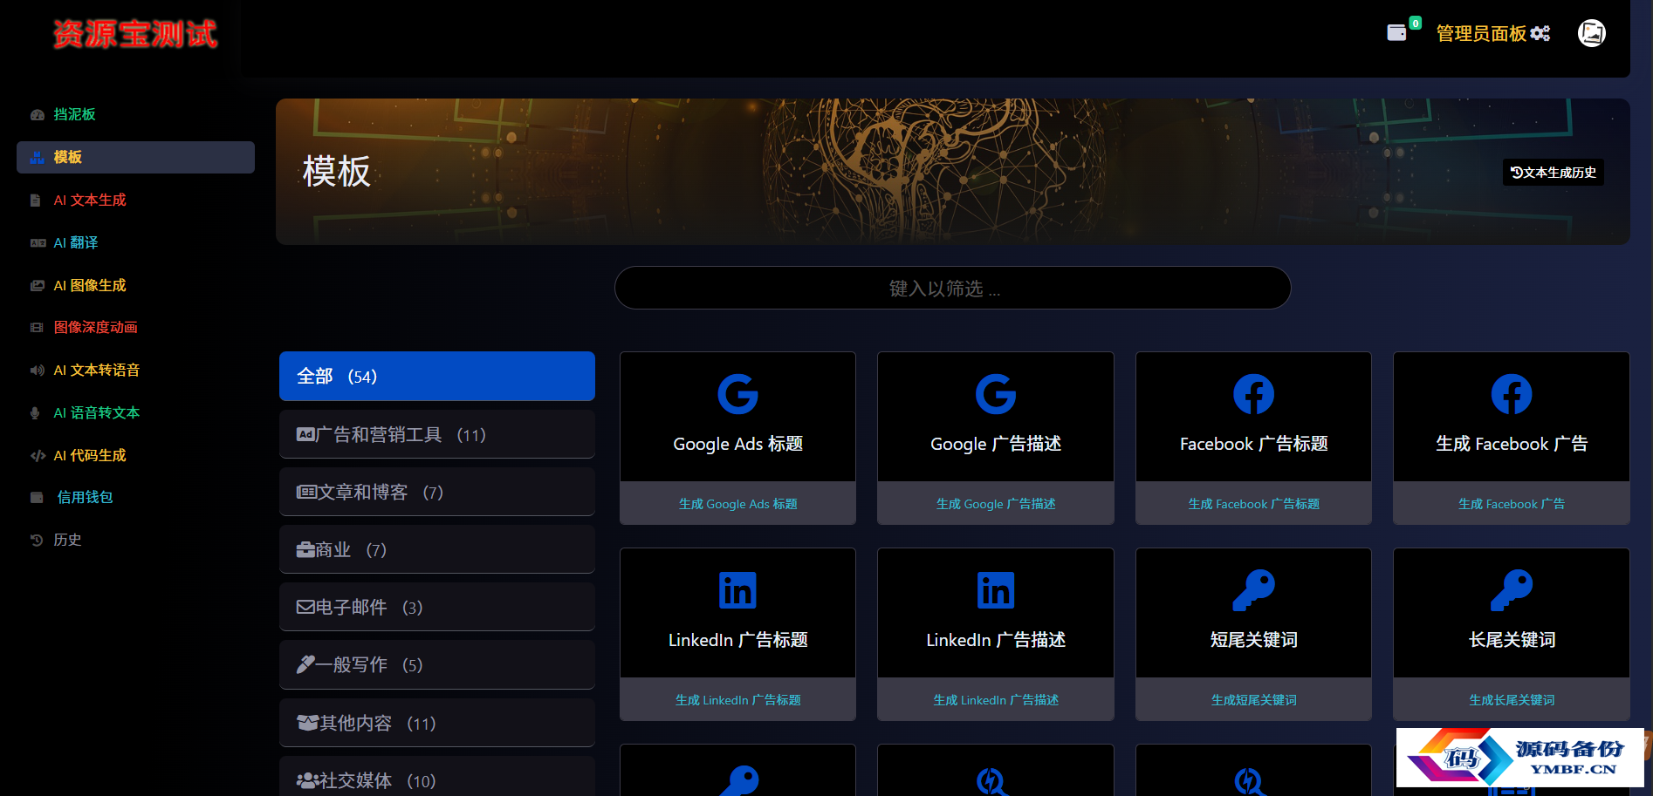Open the 长尾关键词 template title

(x=1512, y=640)
